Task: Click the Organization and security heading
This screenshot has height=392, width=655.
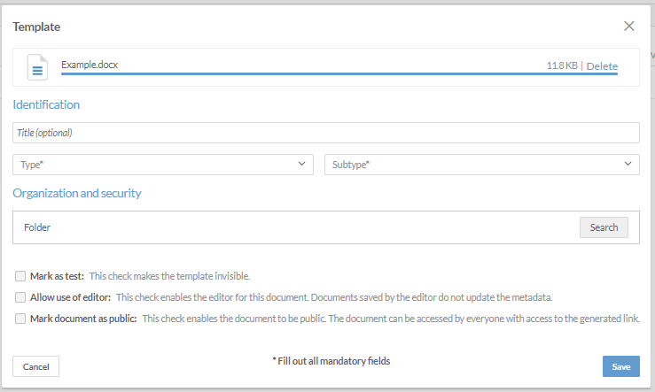Action: pyautogui.click(x=77, y=193)
